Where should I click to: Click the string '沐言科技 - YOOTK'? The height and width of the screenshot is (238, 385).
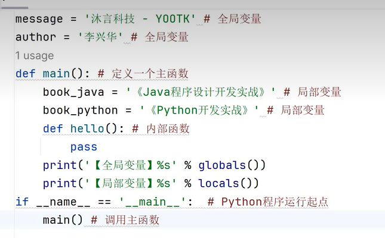(x=140, y=19)
